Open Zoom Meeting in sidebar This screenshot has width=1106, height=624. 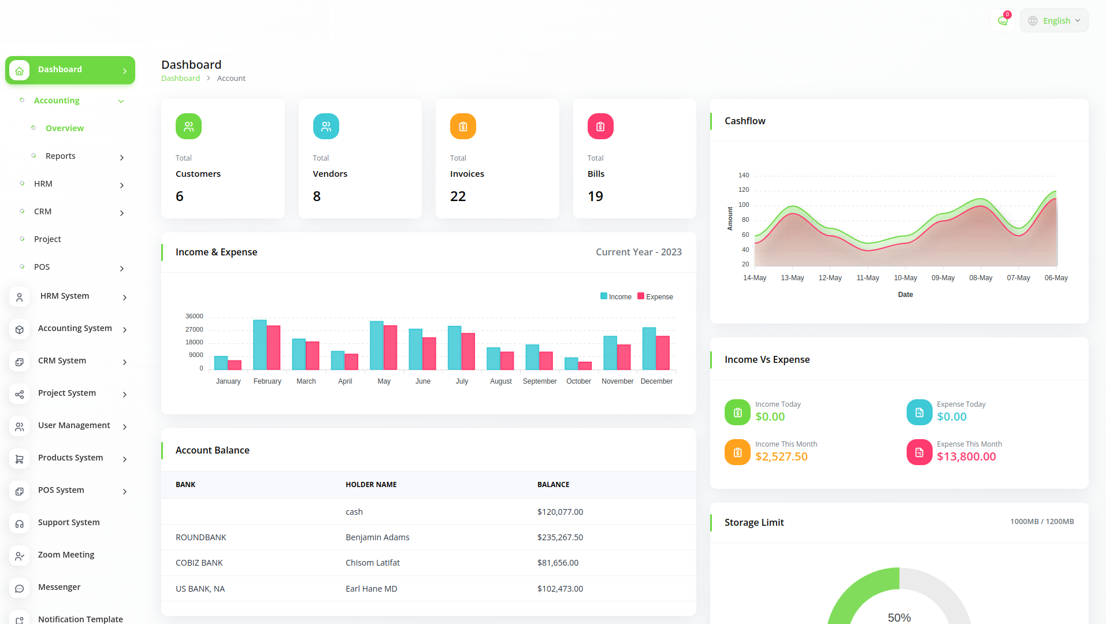click(66, 555)
